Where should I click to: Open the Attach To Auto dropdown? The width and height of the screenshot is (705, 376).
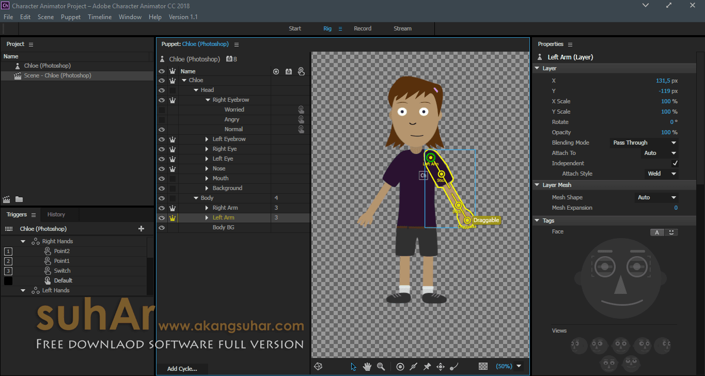coord(660,153)
